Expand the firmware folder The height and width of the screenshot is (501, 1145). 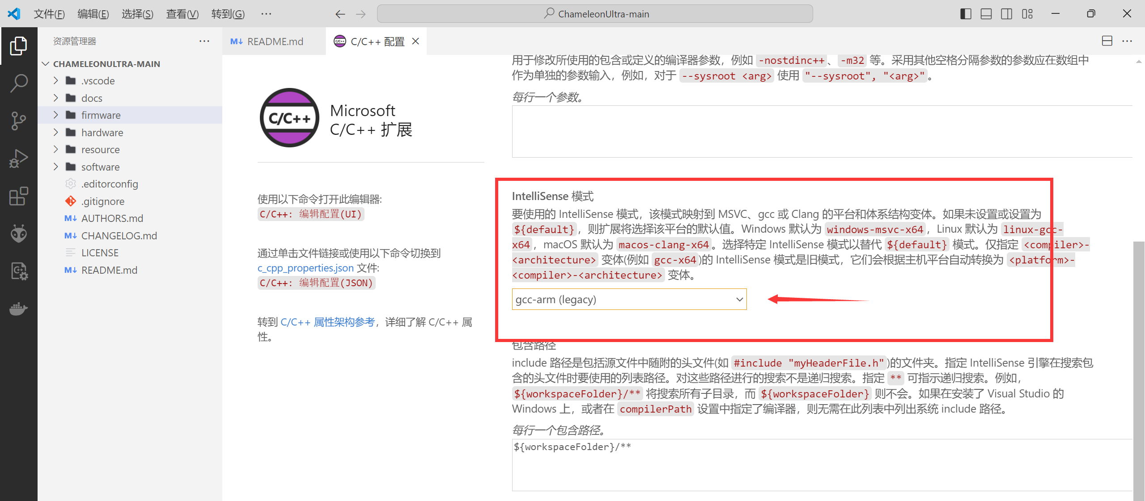(101, 115)
